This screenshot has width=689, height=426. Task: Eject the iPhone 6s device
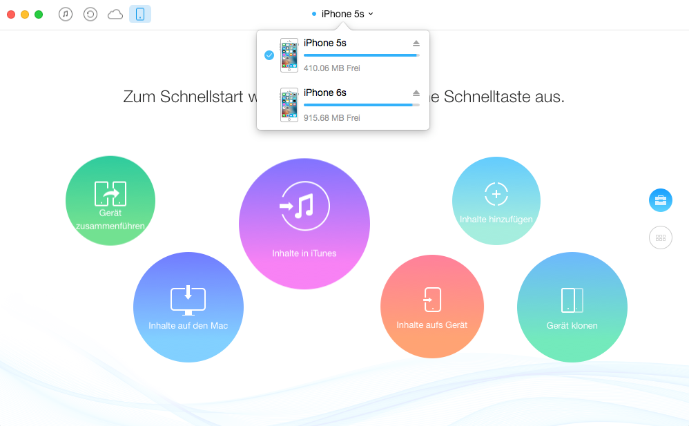tap(416, 93)
